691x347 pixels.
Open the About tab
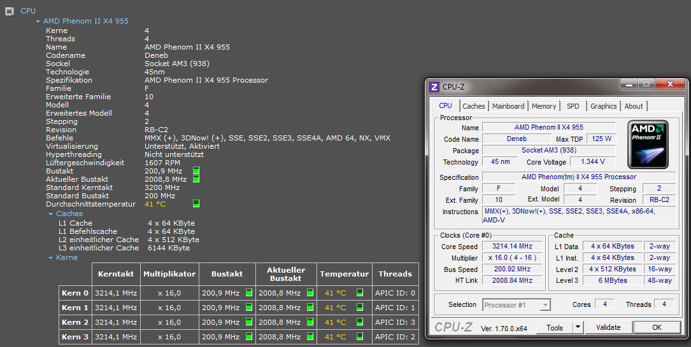tap(634, 106)
